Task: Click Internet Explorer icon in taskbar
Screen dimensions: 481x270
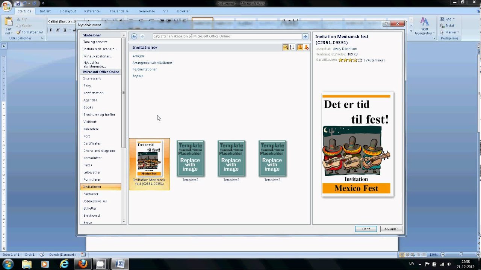Action: [x=64, y=264]
